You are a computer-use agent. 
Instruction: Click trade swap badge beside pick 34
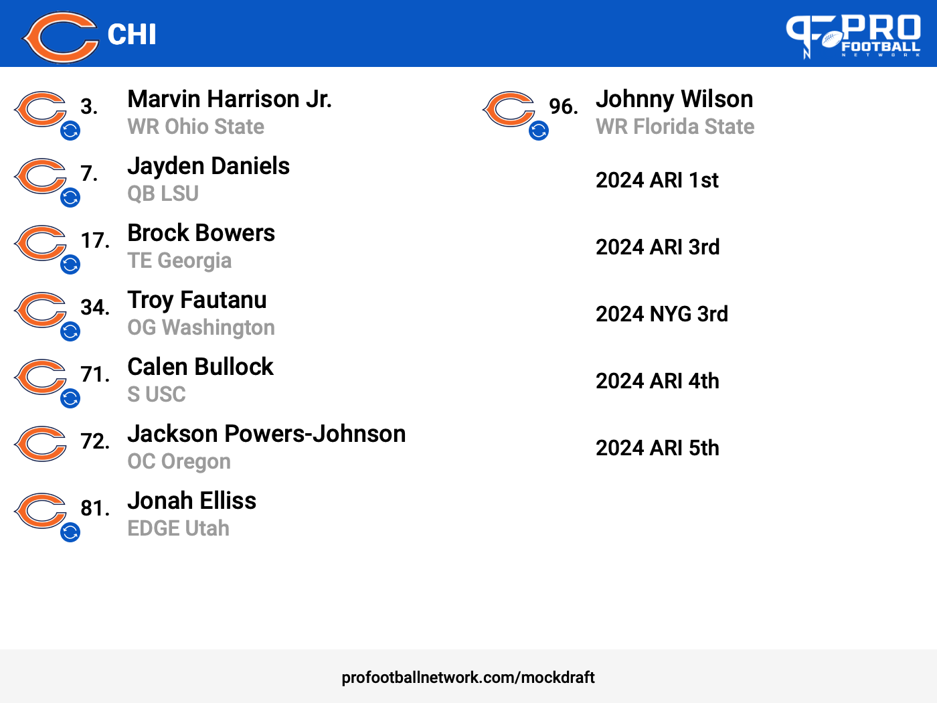70,331
